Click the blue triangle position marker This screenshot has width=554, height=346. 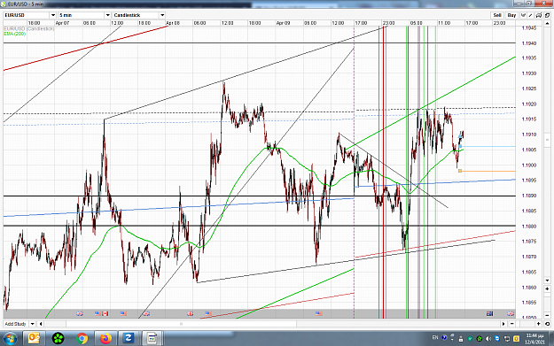tap(460, 136)
